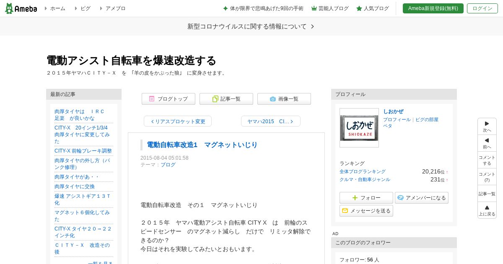Open ピグの部屋 link
Viewport: 503px width, 264px height.
pos(427,119)
